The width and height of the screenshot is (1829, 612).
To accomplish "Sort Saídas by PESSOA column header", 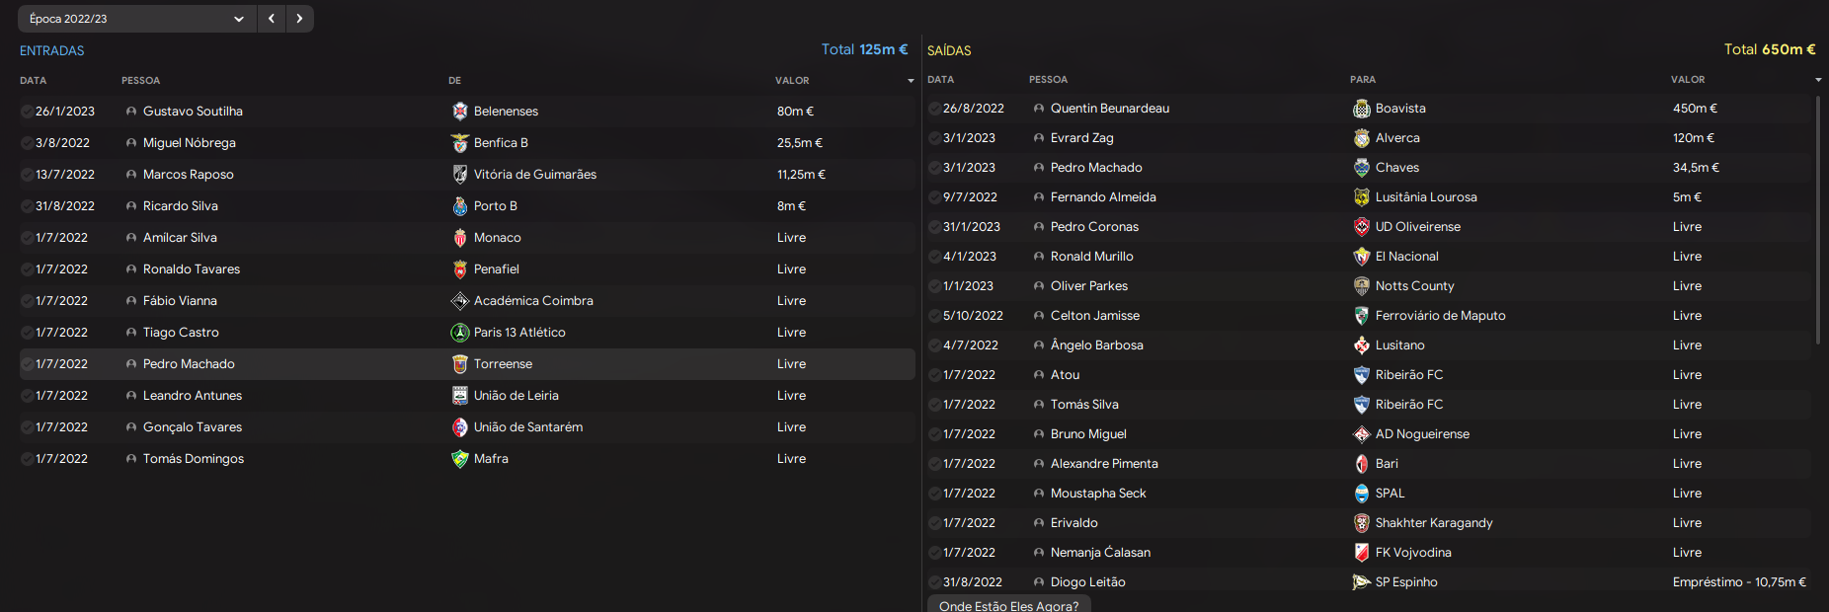I will tap(1049, 80).
